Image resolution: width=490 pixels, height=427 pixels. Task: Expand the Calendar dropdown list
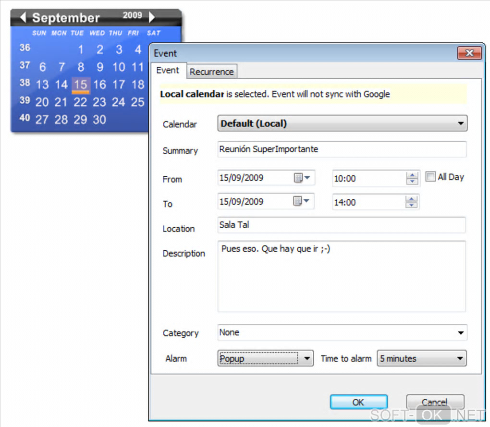[461, 123]
